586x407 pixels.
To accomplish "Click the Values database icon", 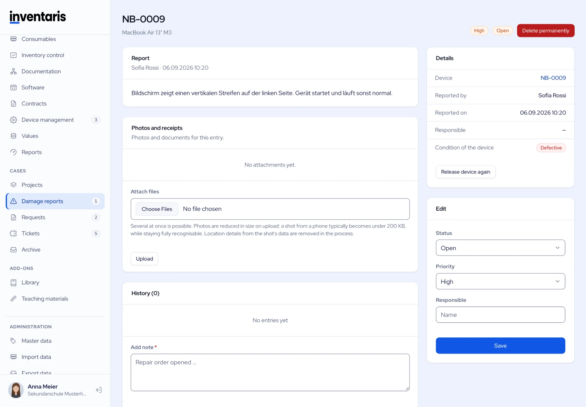I will 13,136.
